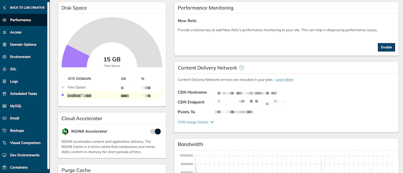
Task: Go back to LDB Creative arrow
Action: click(4, 8)
